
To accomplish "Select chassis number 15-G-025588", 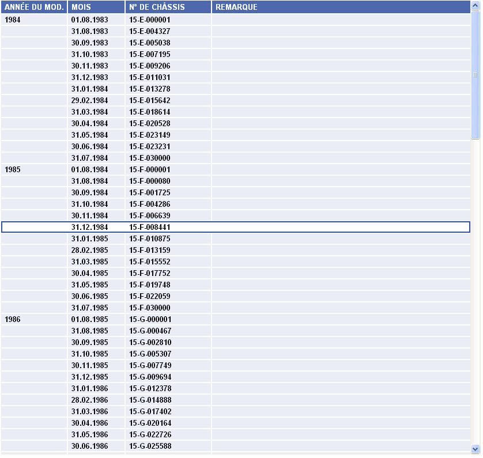I will (x=150, y=446).
